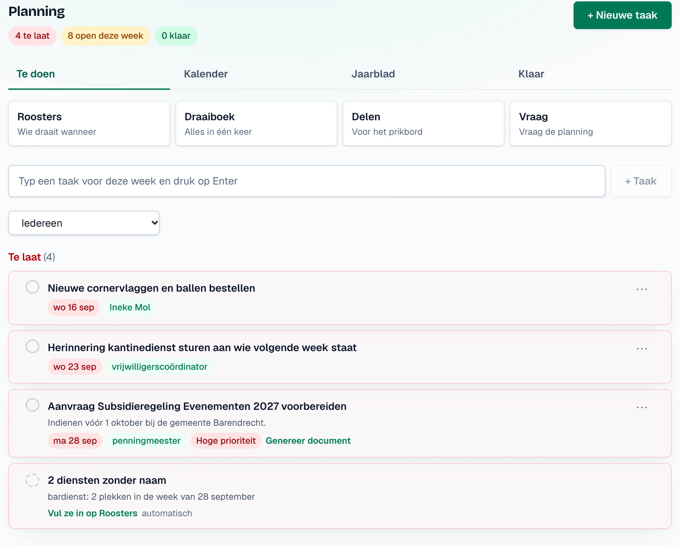Viewport: 680px width, 546px height.
Task: Open task title Nieuwe cornervlaggen en ballen bestellen
Action: click(151, 288)
